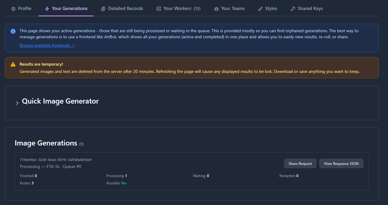Click the Processing ETA queue status line
This screenshot has width=388, height=205.
[x=50, y=166]
